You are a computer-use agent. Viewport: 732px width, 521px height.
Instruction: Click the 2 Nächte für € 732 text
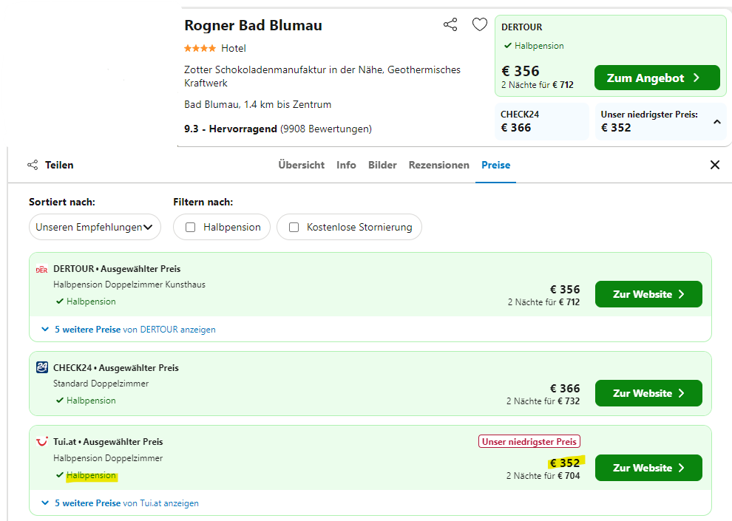click(x=543, y=401)
